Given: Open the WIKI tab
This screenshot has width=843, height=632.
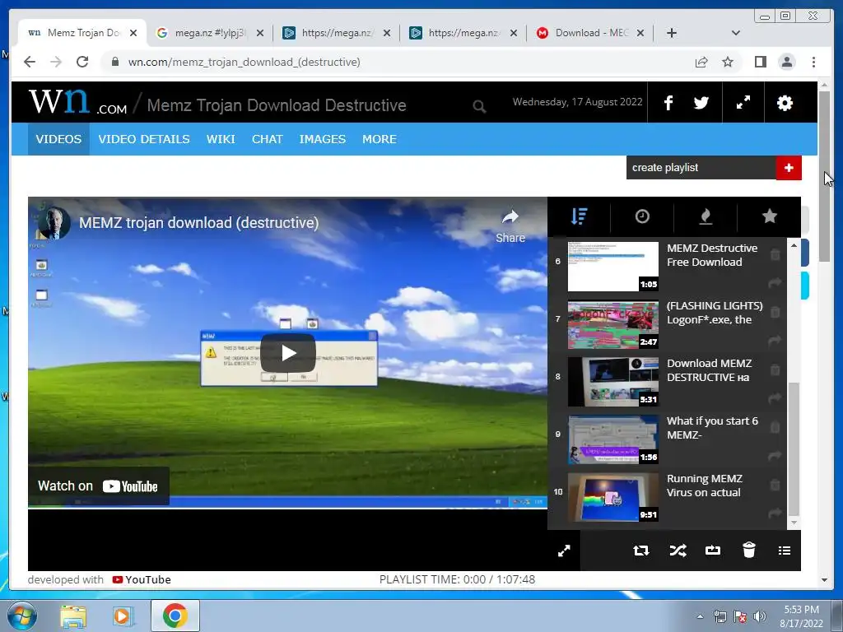Looking at the screenshot, I should tap(221, 139).
